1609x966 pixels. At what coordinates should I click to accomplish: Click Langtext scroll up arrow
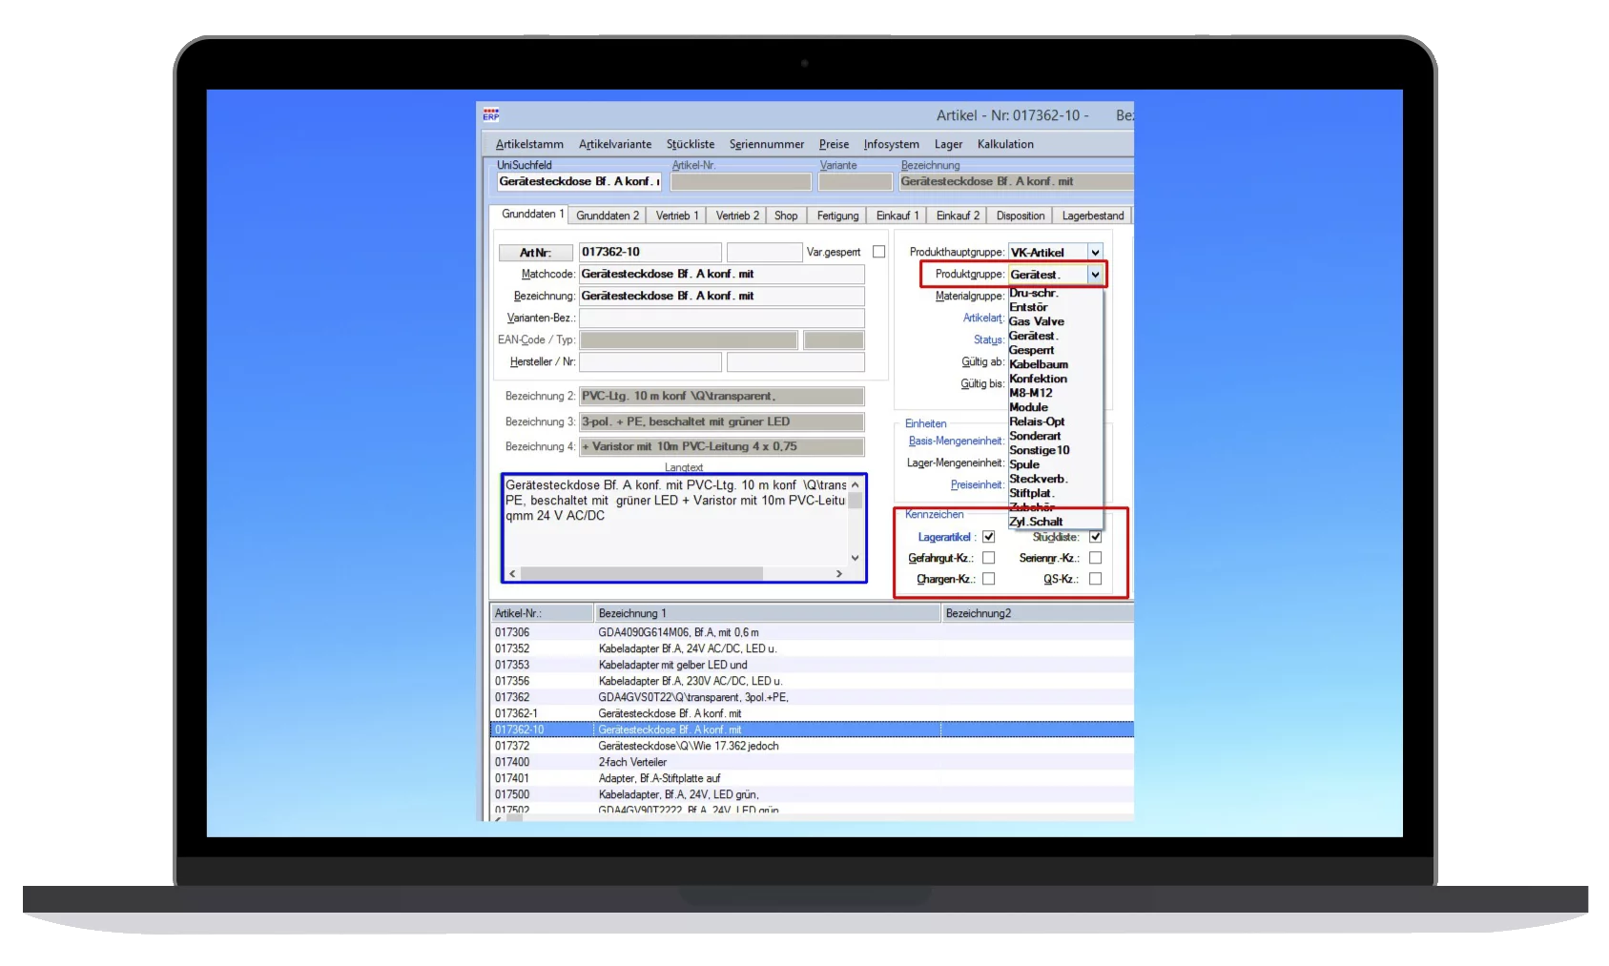tap(855, 484)
